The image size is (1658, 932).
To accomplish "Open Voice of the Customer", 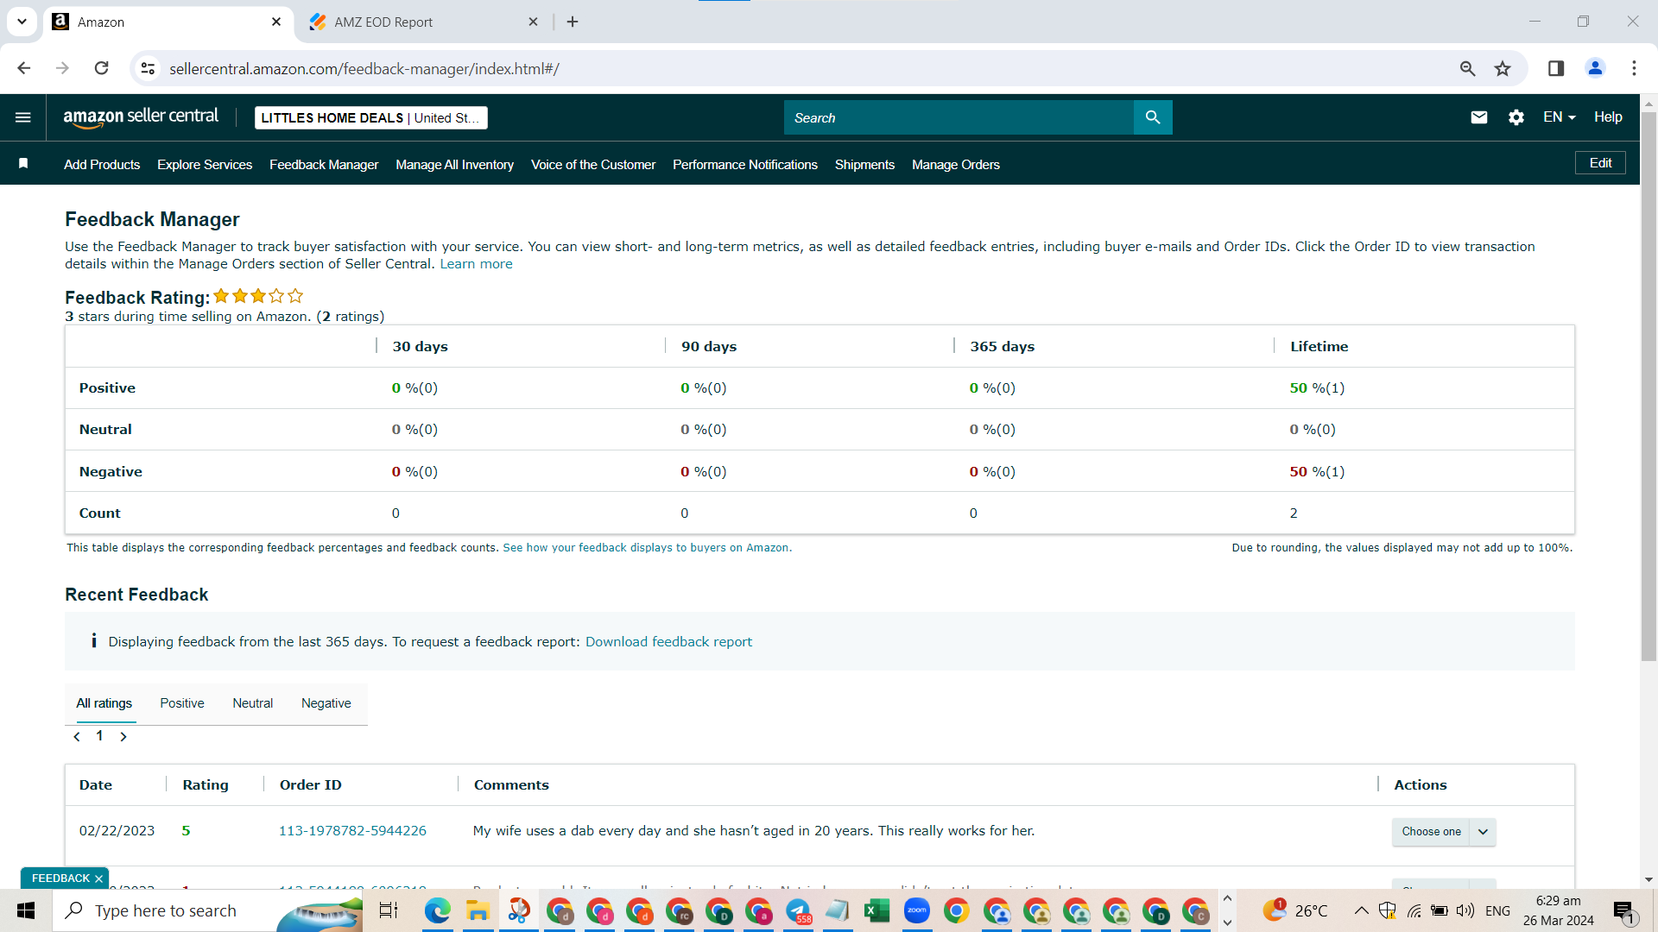I will [x=593, y=165].
